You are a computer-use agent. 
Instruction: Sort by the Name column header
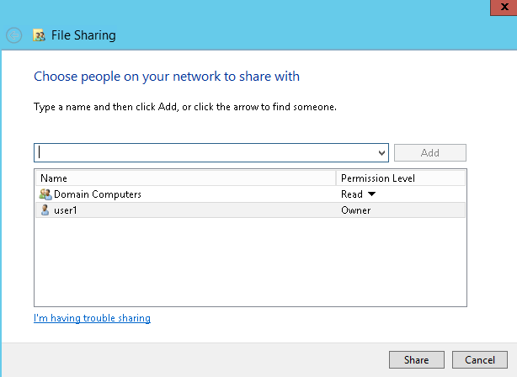pyautogui.click(x=185, y=178)
